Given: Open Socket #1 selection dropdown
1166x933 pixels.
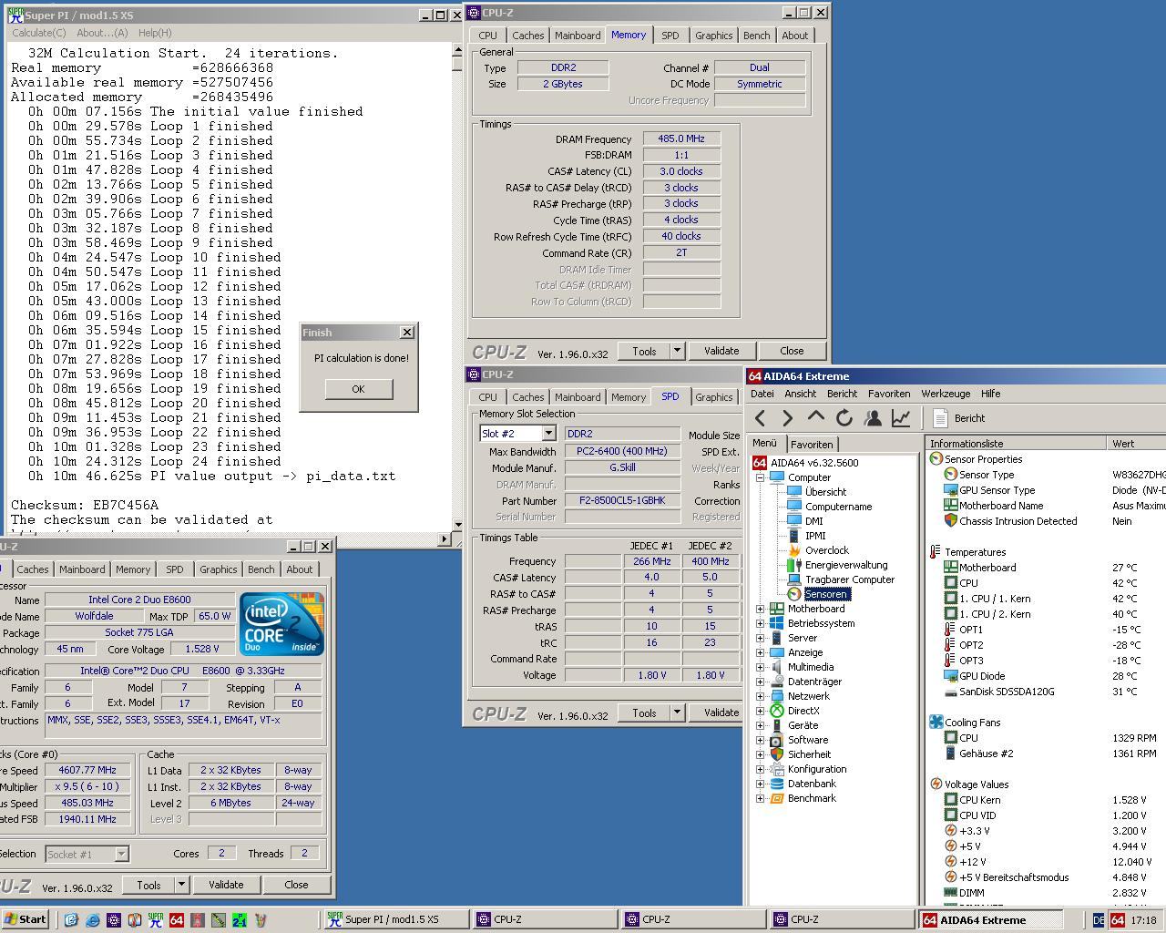Looking at the screenshot, I should [x=121, y=854].
